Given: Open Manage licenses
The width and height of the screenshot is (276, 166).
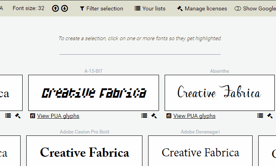Looking at the screenshot, I should pos(202,8).
